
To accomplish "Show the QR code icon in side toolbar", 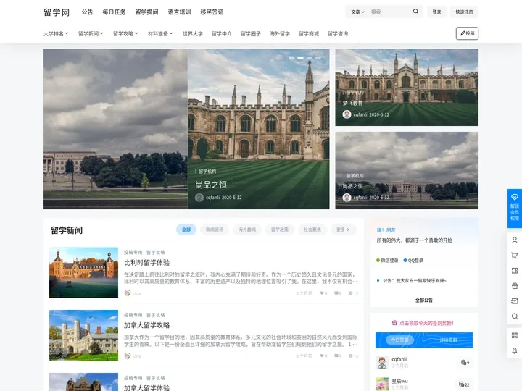I will (x=514, y=335).
